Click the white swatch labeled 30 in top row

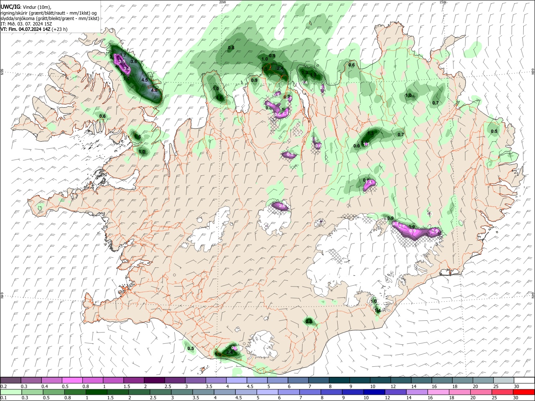click(524, 380)
